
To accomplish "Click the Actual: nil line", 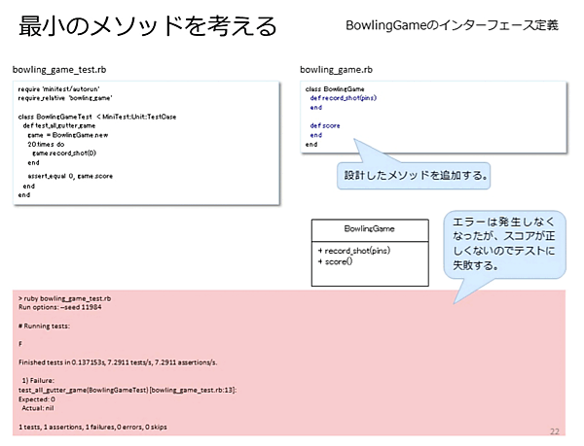I will (38, 408).
